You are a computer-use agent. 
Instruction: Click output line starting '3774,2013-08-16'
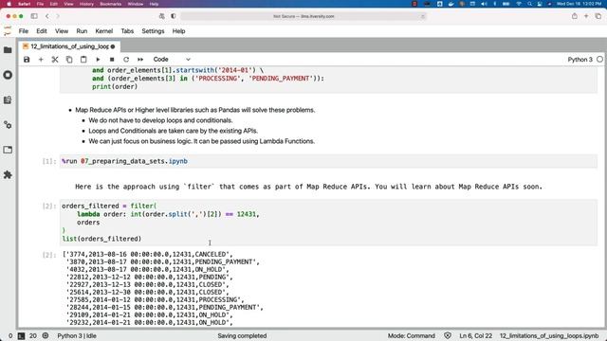[x=148, y=255]
